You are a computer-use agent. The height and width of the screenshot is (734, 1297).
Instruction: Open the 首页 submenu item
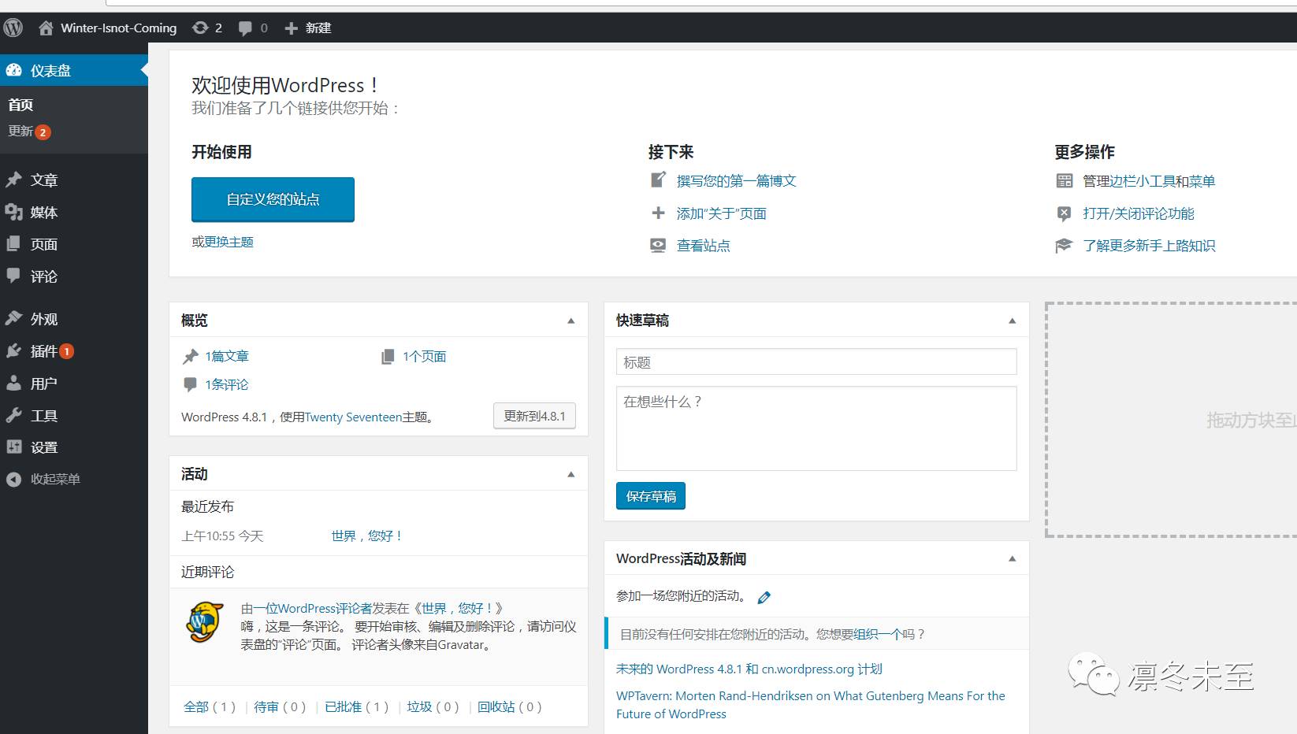20,105
